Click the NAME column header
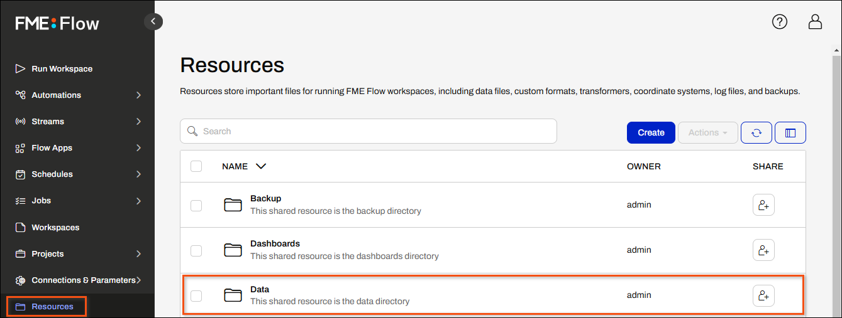 tap(235, 166)
